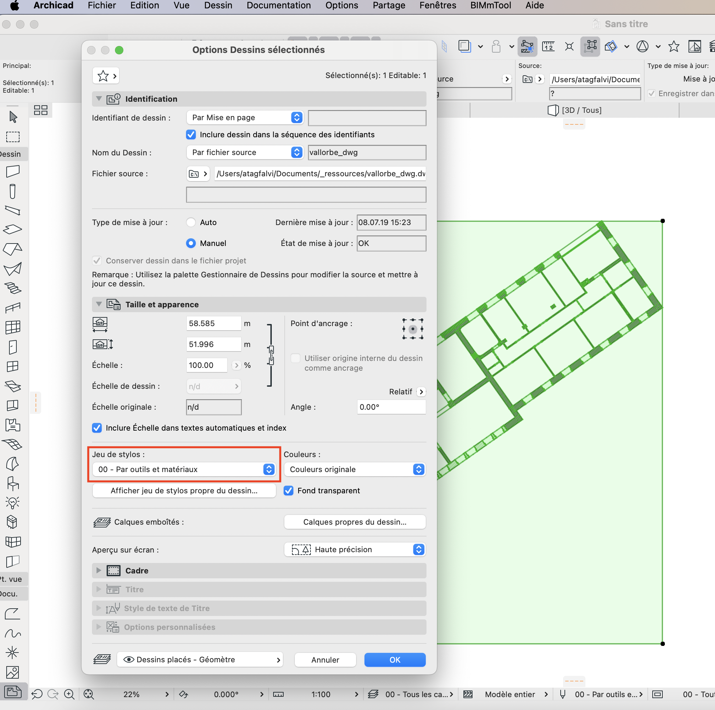The width and height of the screenshot is (715, 710).
Task: Click the fit in window icon
Action: 89,694
